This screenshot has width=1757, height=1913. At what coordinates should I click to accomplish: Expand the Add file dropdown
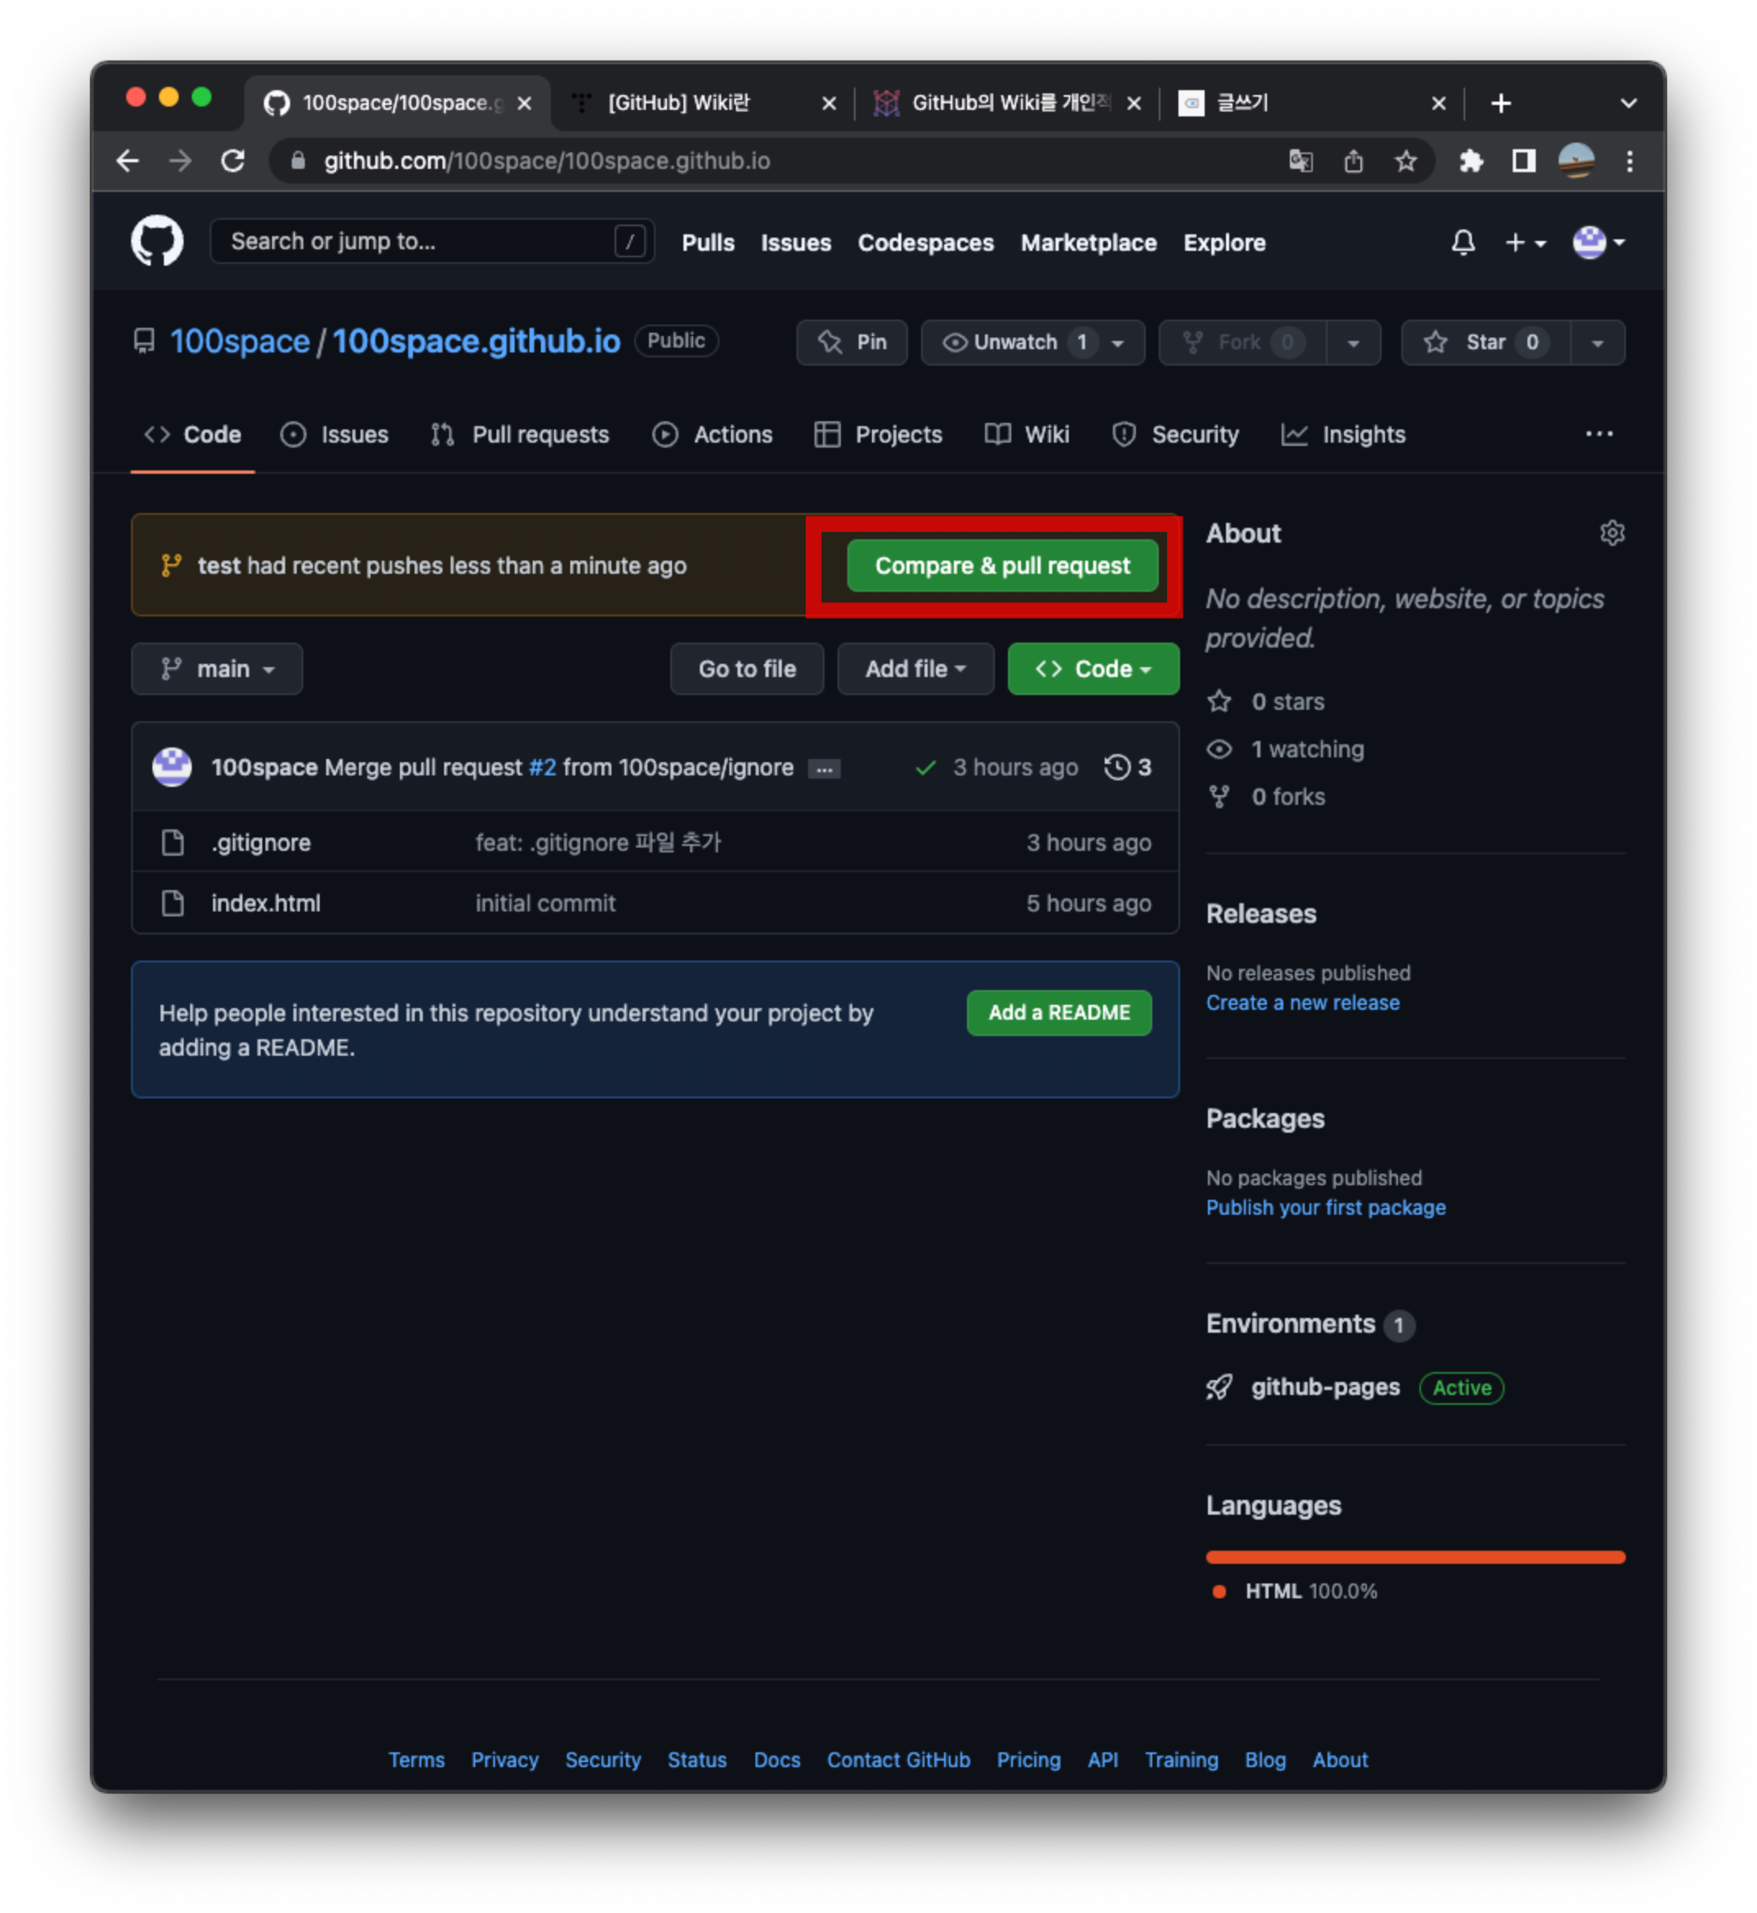tap(915, 670)
